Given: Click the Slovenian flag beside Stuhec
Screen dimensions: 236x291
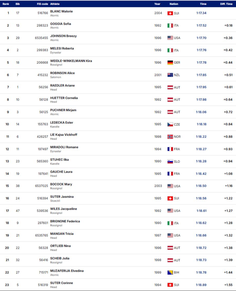Looking at the screenshot, I should coord(170,161).
